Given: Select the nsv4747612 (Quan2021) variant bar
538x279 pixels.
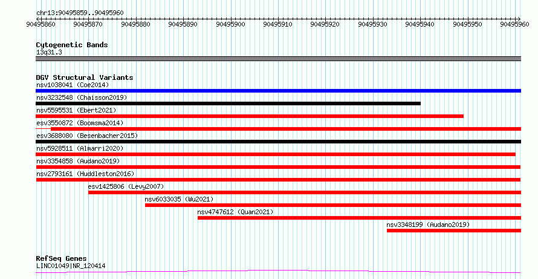Looking at the screenshot, I should point(359,218).
